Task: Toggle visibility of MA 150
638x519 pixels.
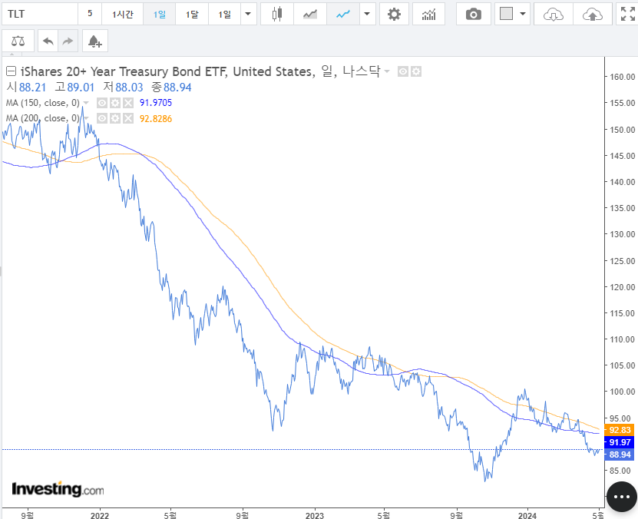Action: [102, 103]
